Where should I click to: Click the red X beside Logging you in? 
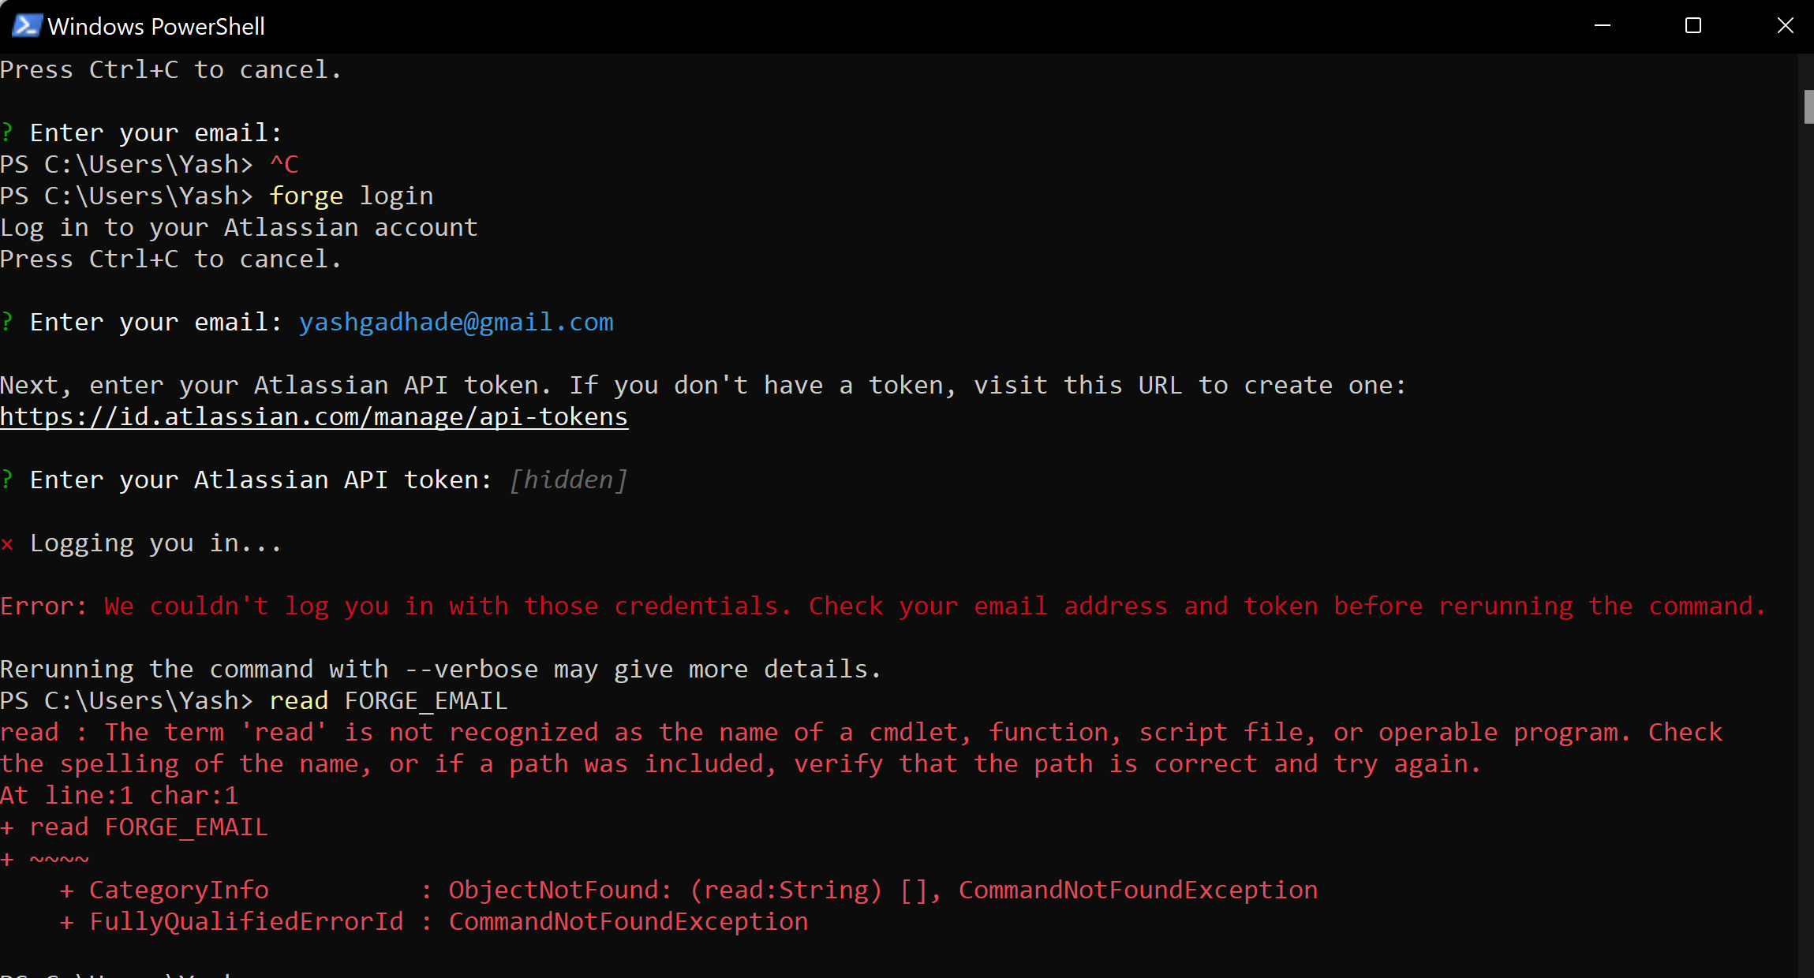pyautogui.click(x=7, y=543)
